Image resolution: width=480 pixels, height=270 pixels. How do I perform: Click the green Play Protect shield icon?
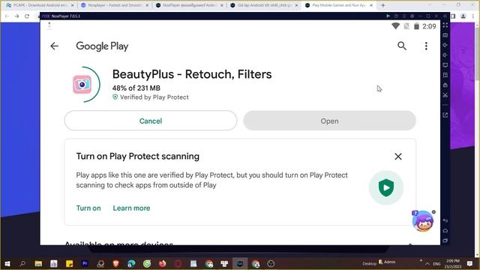[x=386, y=187]
